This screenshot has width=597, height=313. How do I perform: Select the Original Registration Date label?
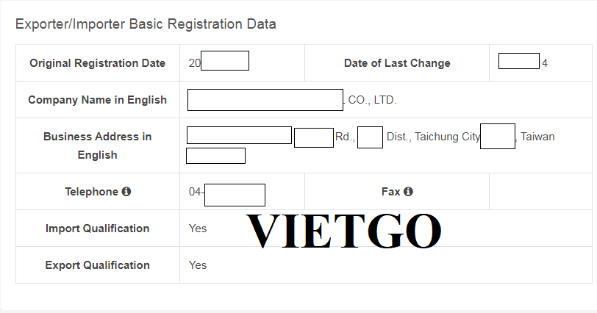click(x=98, y=63)
